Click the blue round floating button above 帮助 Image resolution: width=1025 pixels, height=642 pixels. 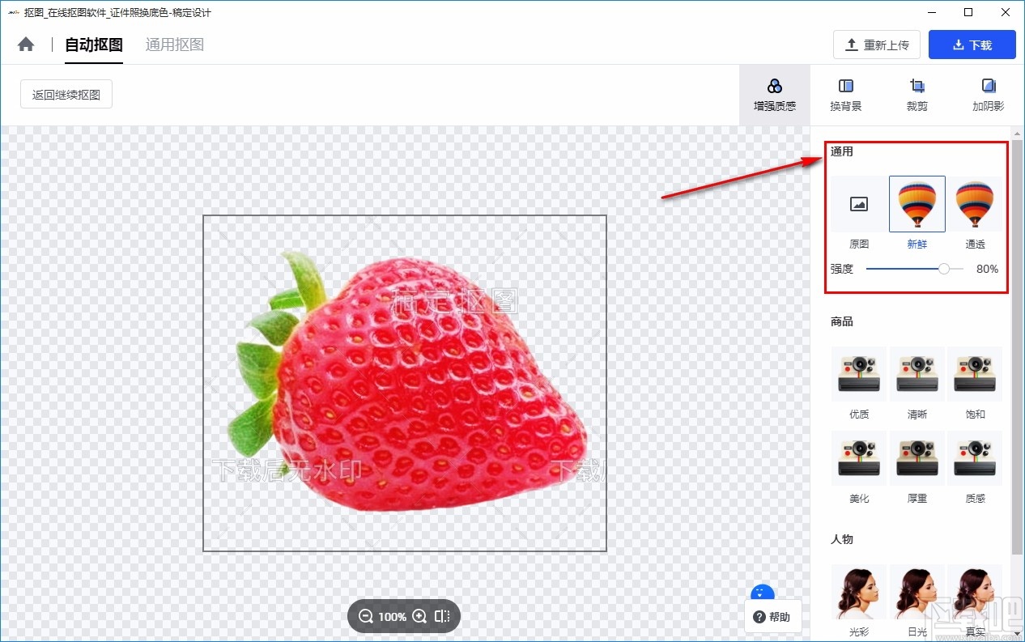coord(763,592)
